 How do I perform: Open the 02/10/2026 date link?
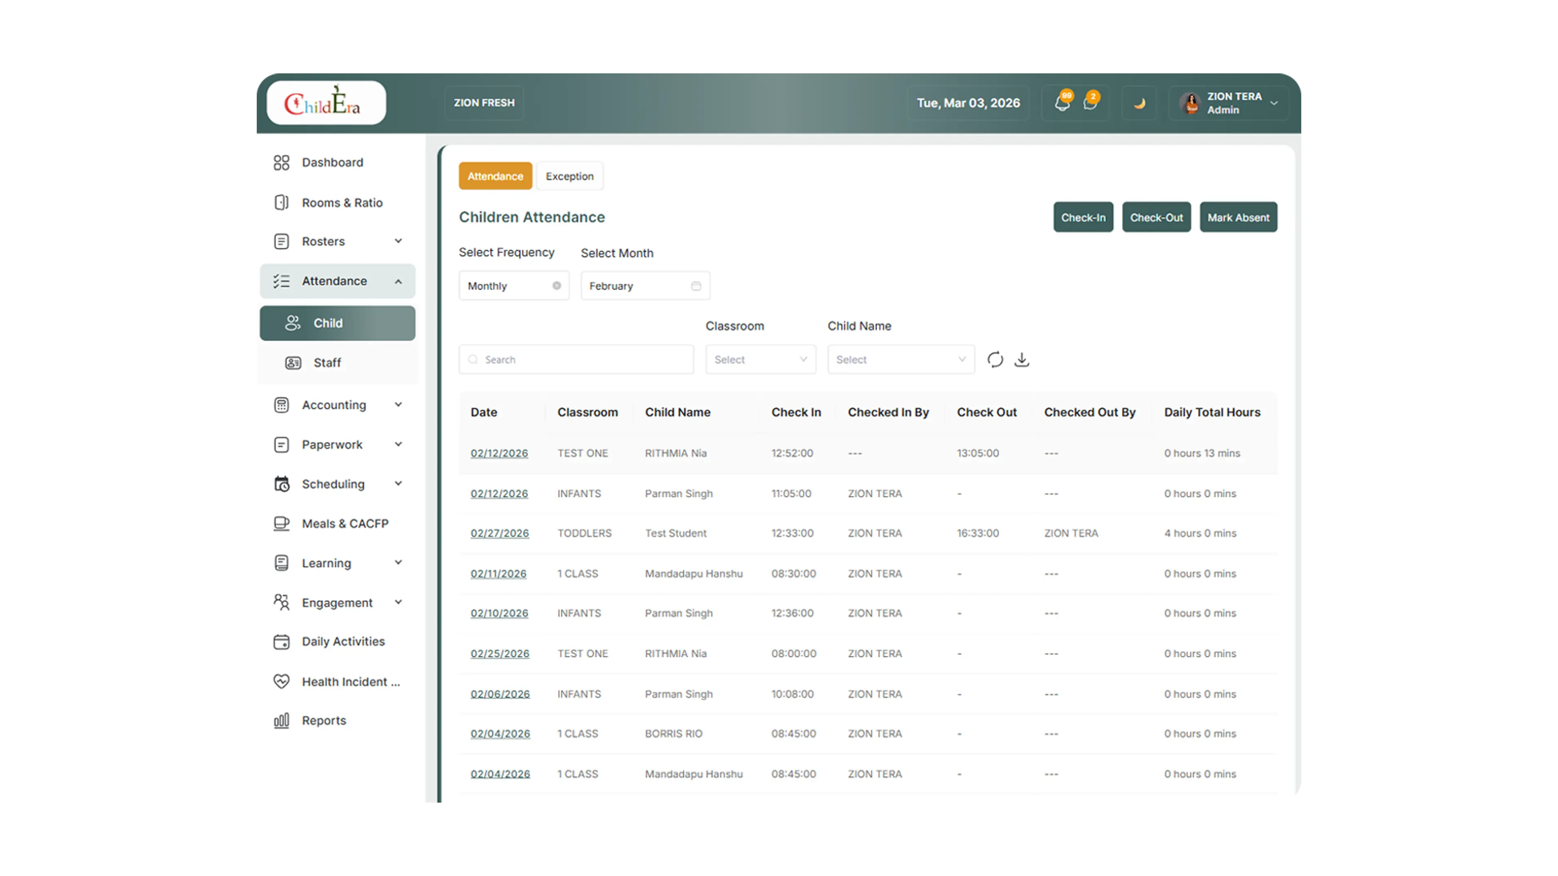(x=500, y=613)
